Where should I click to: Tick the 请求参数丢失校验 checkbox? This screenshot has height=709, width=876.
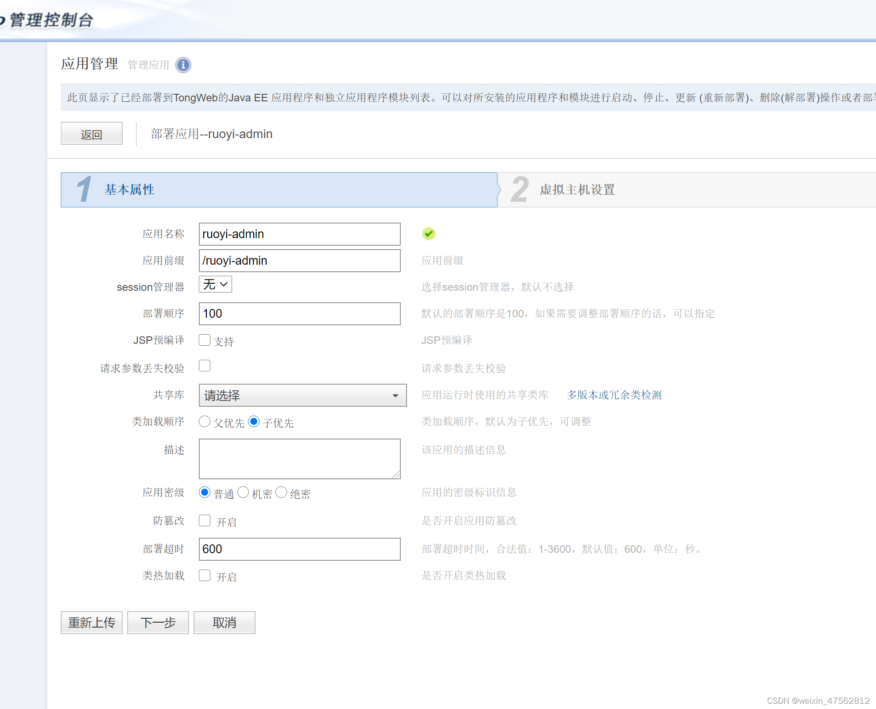[205, 366]
